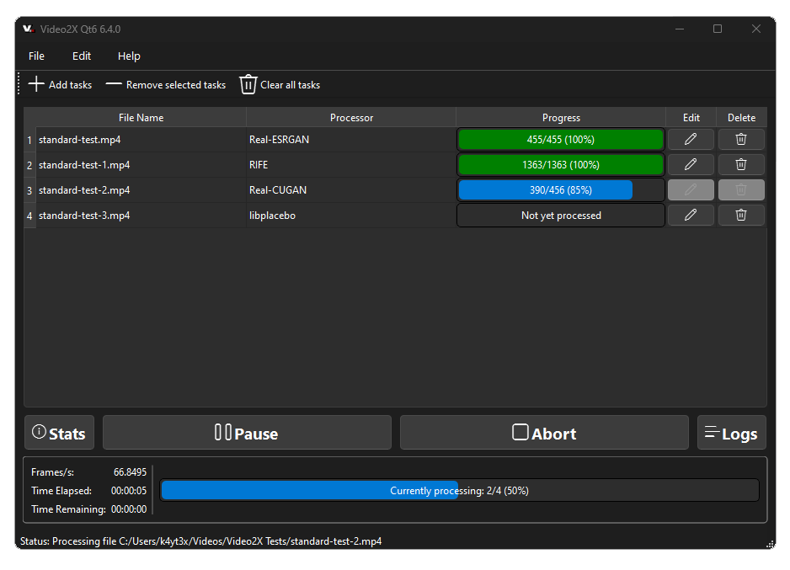
Task: Pause the current processing
Action: pos(246,432)
